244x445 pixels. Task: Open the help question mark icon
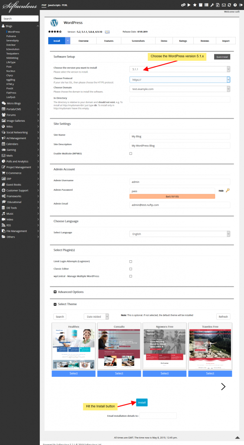point(235,5)
